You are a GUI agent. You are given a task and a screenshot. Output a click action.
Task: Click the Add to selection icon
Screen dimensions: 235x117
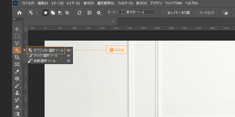point(53,13)
